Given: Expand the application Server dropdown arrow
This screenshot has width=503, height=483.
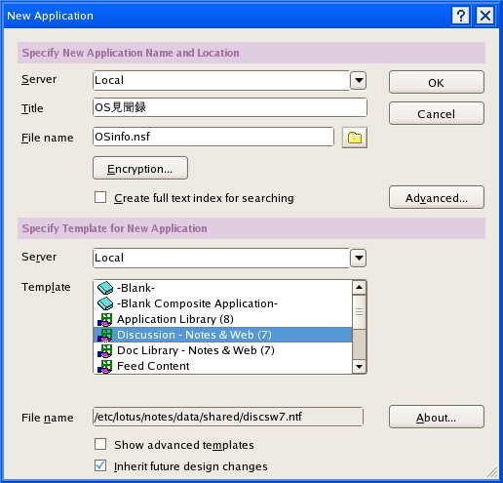Looking at the screenshot, I should (x=359, y=80).
